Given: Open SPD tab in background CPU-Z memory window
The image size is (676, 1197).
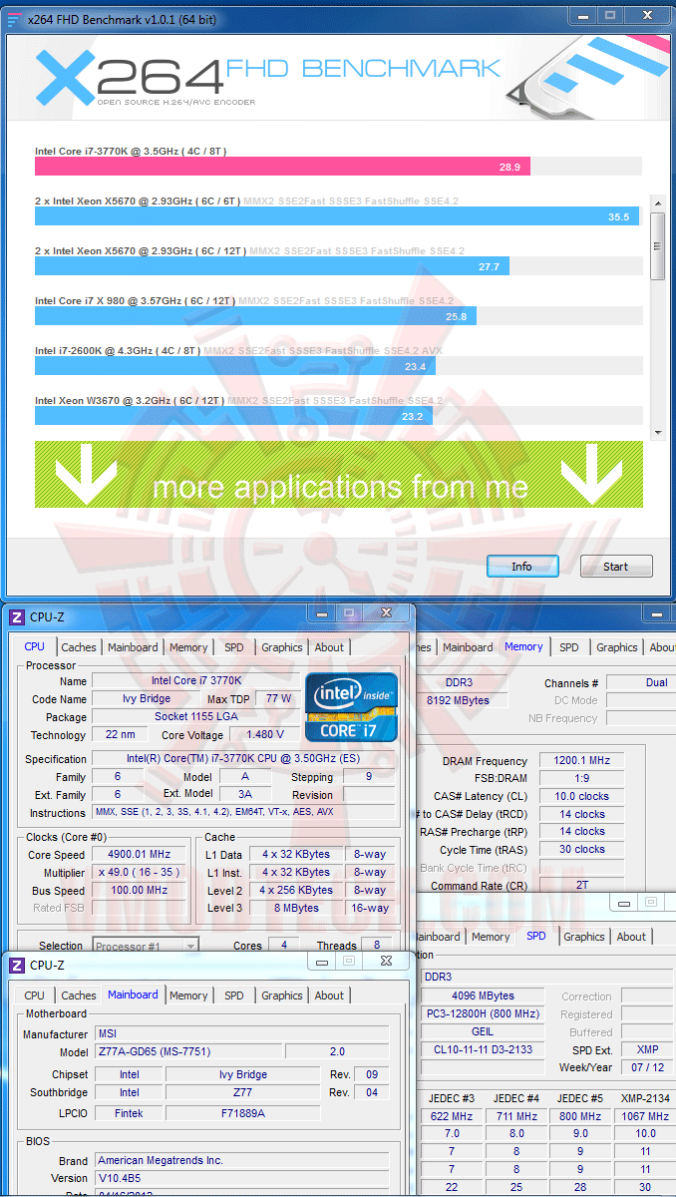Looking at the screenshot, I should (x=568, y=647).
